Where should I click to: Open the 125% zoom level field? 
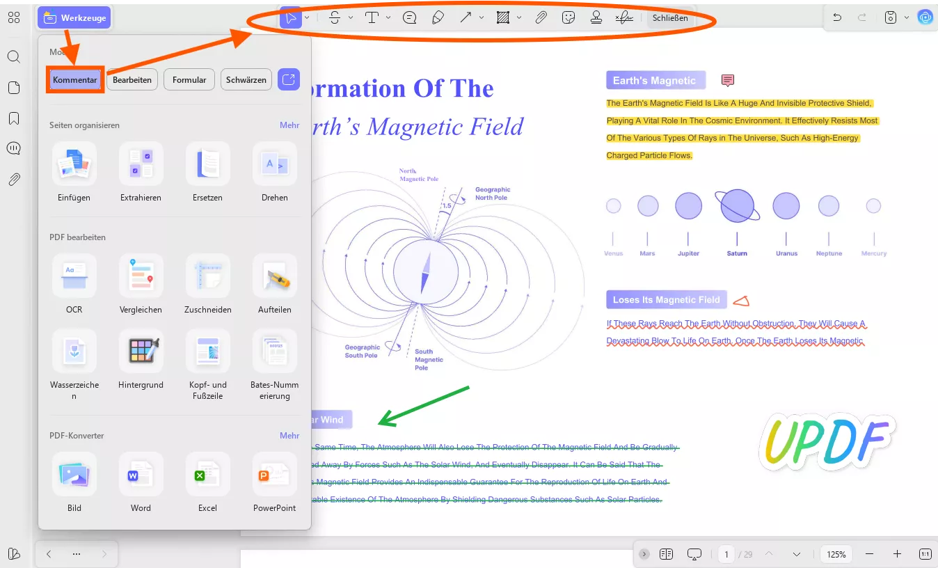pyautogui.click(x=836, y=554)
